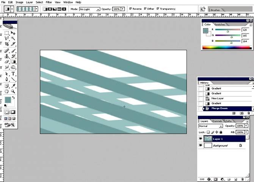Select the Type tool

pyautogui.click(x=14, y=74)
